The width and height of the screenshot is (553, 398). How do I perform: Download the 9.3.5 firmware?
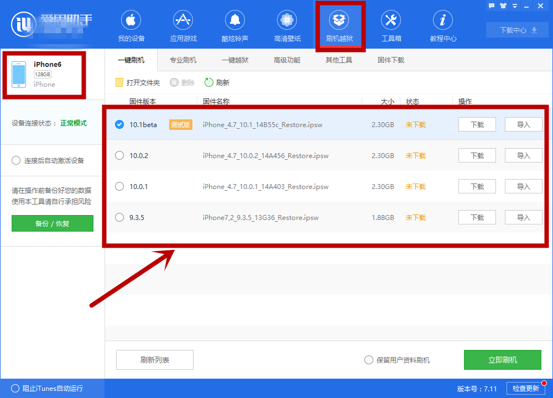[477, 217]
